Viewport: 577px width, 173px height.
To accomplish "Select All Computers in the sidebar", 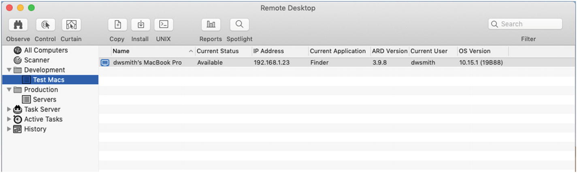I will point(46,50).
